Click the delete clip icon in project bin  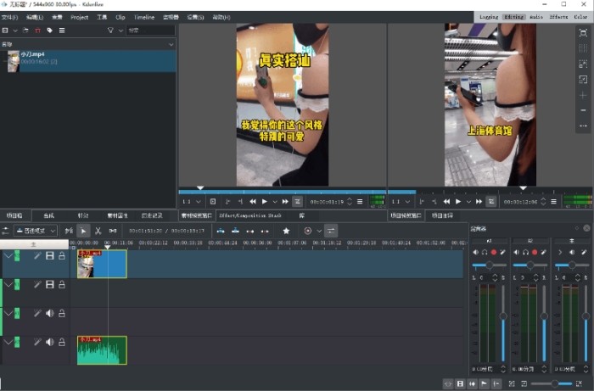(x=37, y=31)
